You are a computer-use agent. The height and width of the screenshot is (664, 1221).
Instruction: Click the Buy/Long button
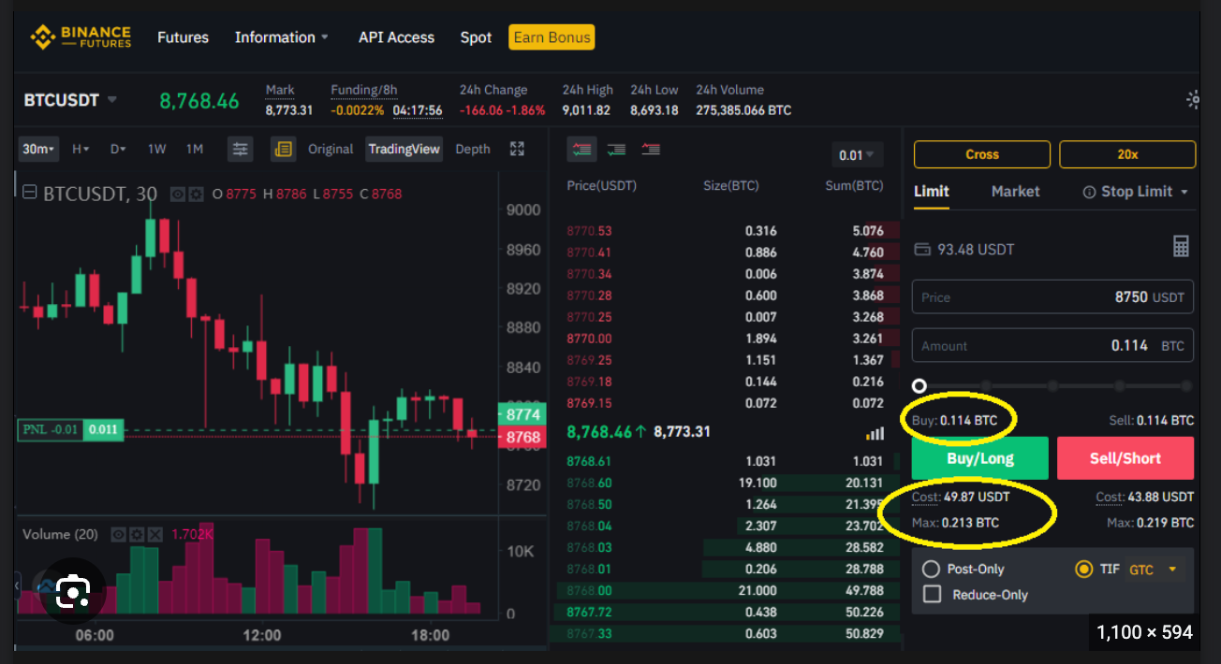[979, 457]
